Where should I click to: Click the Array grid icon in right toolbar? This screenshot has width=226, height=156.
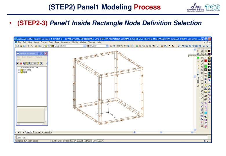click(x=198, y=81)
